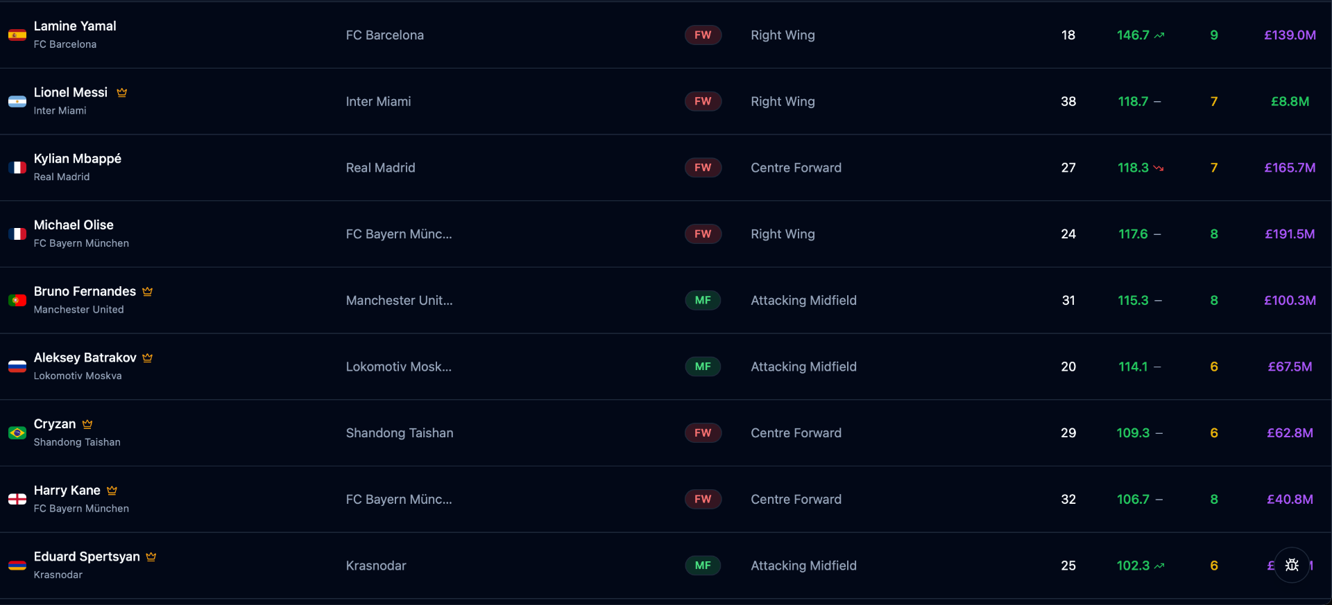Open the bug report floating button

(x=1292, y=565)
